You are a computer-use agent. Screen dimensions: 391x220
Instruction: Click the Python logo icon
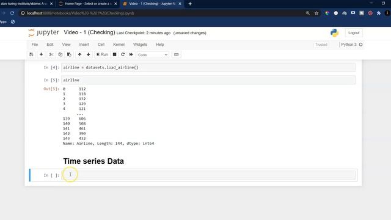(x=334, y=32)
